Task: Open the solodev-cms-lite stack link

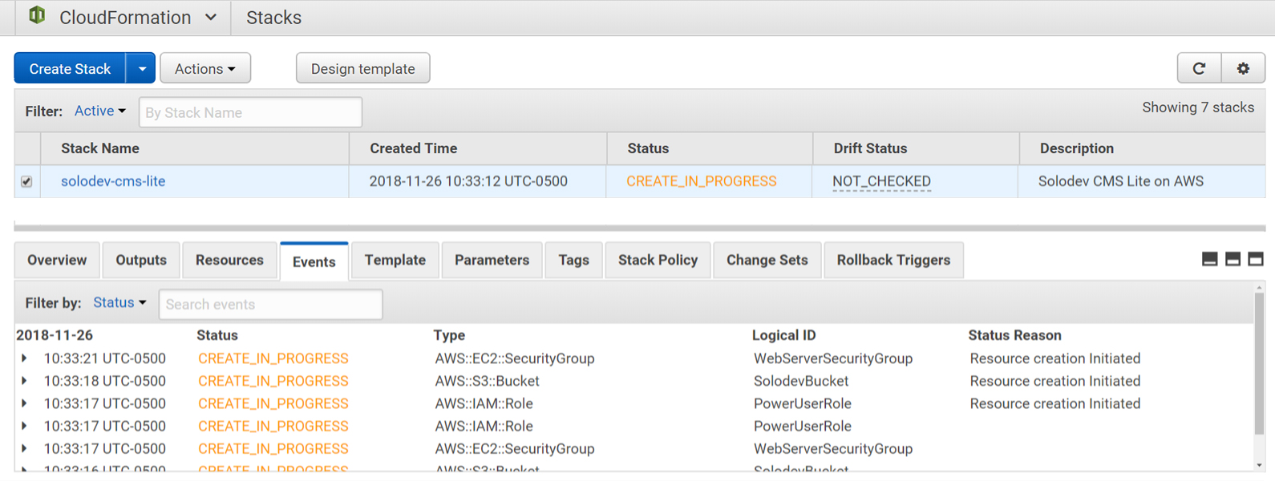Action: pos(113,181)
